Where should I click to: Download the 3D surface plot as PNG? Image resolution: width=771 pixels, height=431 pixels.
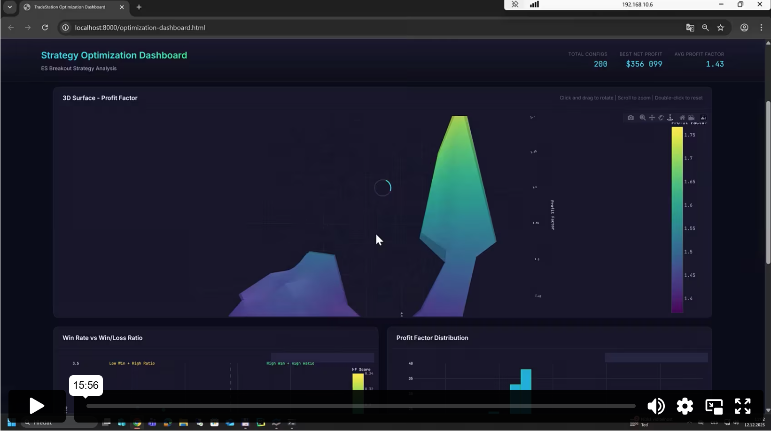point(631,118)
